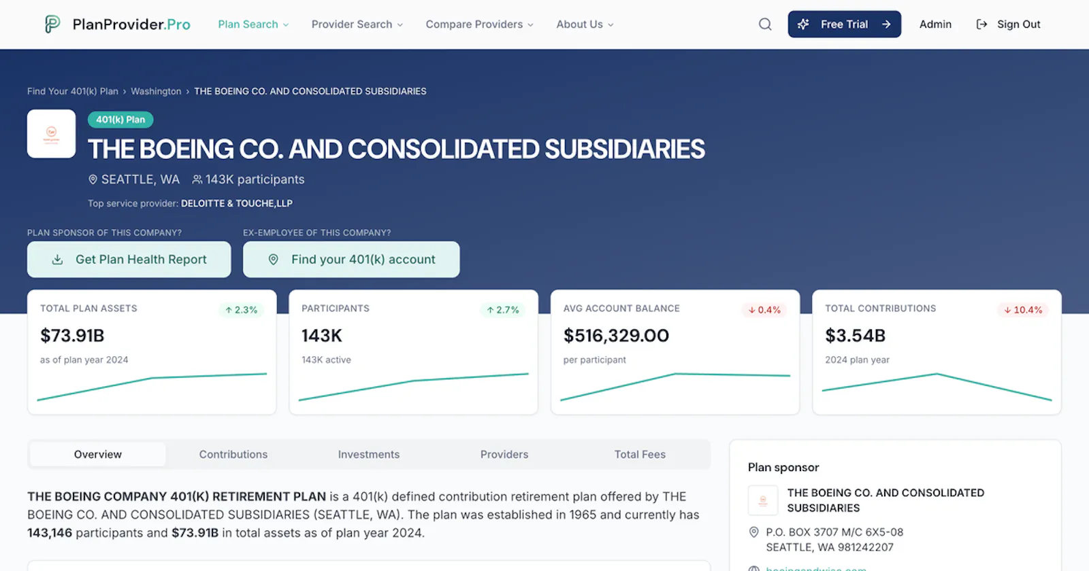Click the plan sponsor logo icon in sidebar
This screenshot has width=1089, height=571.
[x=763, y=500]
